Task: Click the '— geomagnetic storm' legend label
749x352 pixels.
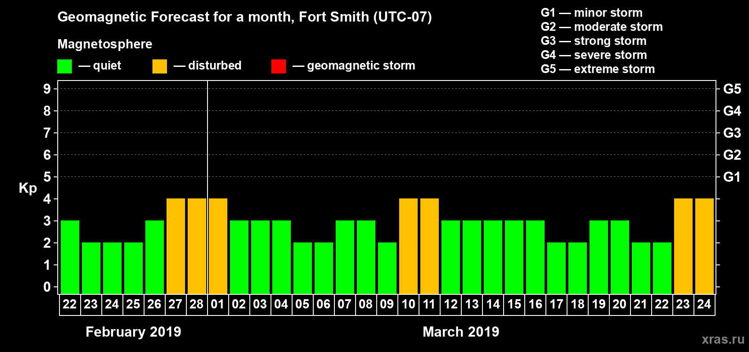Action: click(x=354, y=66)
